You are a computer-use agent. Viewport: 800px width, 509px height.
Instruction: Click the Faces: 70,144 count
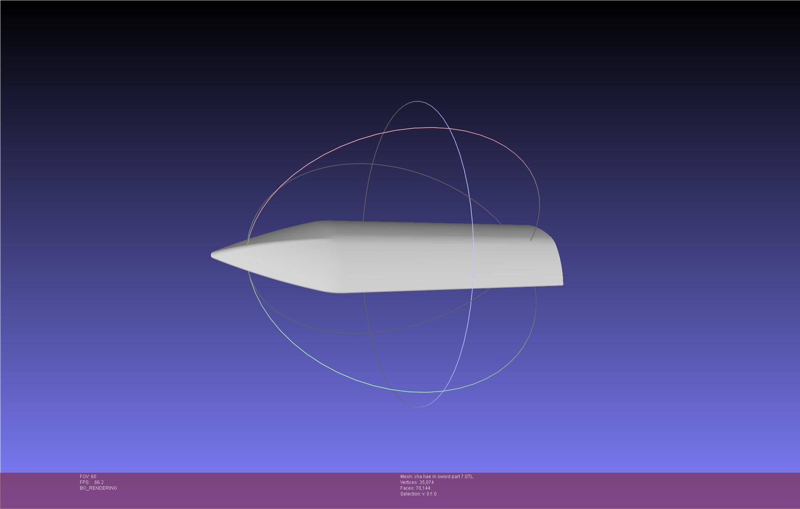[415, 488]
